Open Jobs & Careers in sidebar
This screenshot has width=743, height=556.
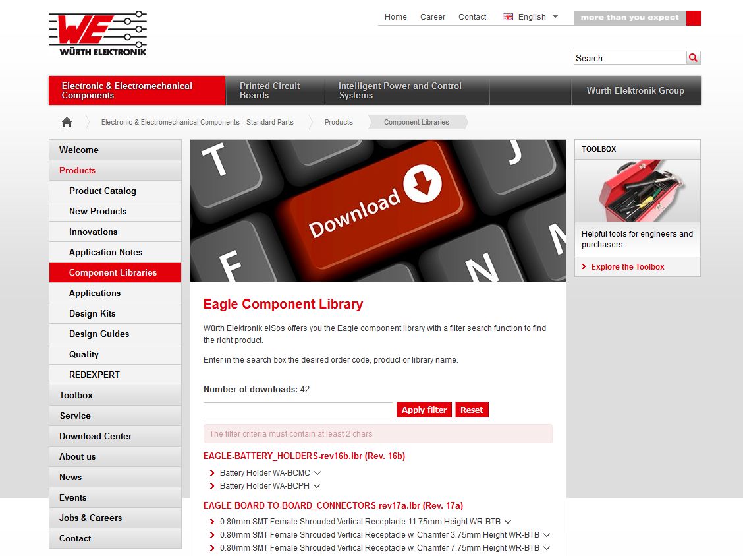click(115, 518)
